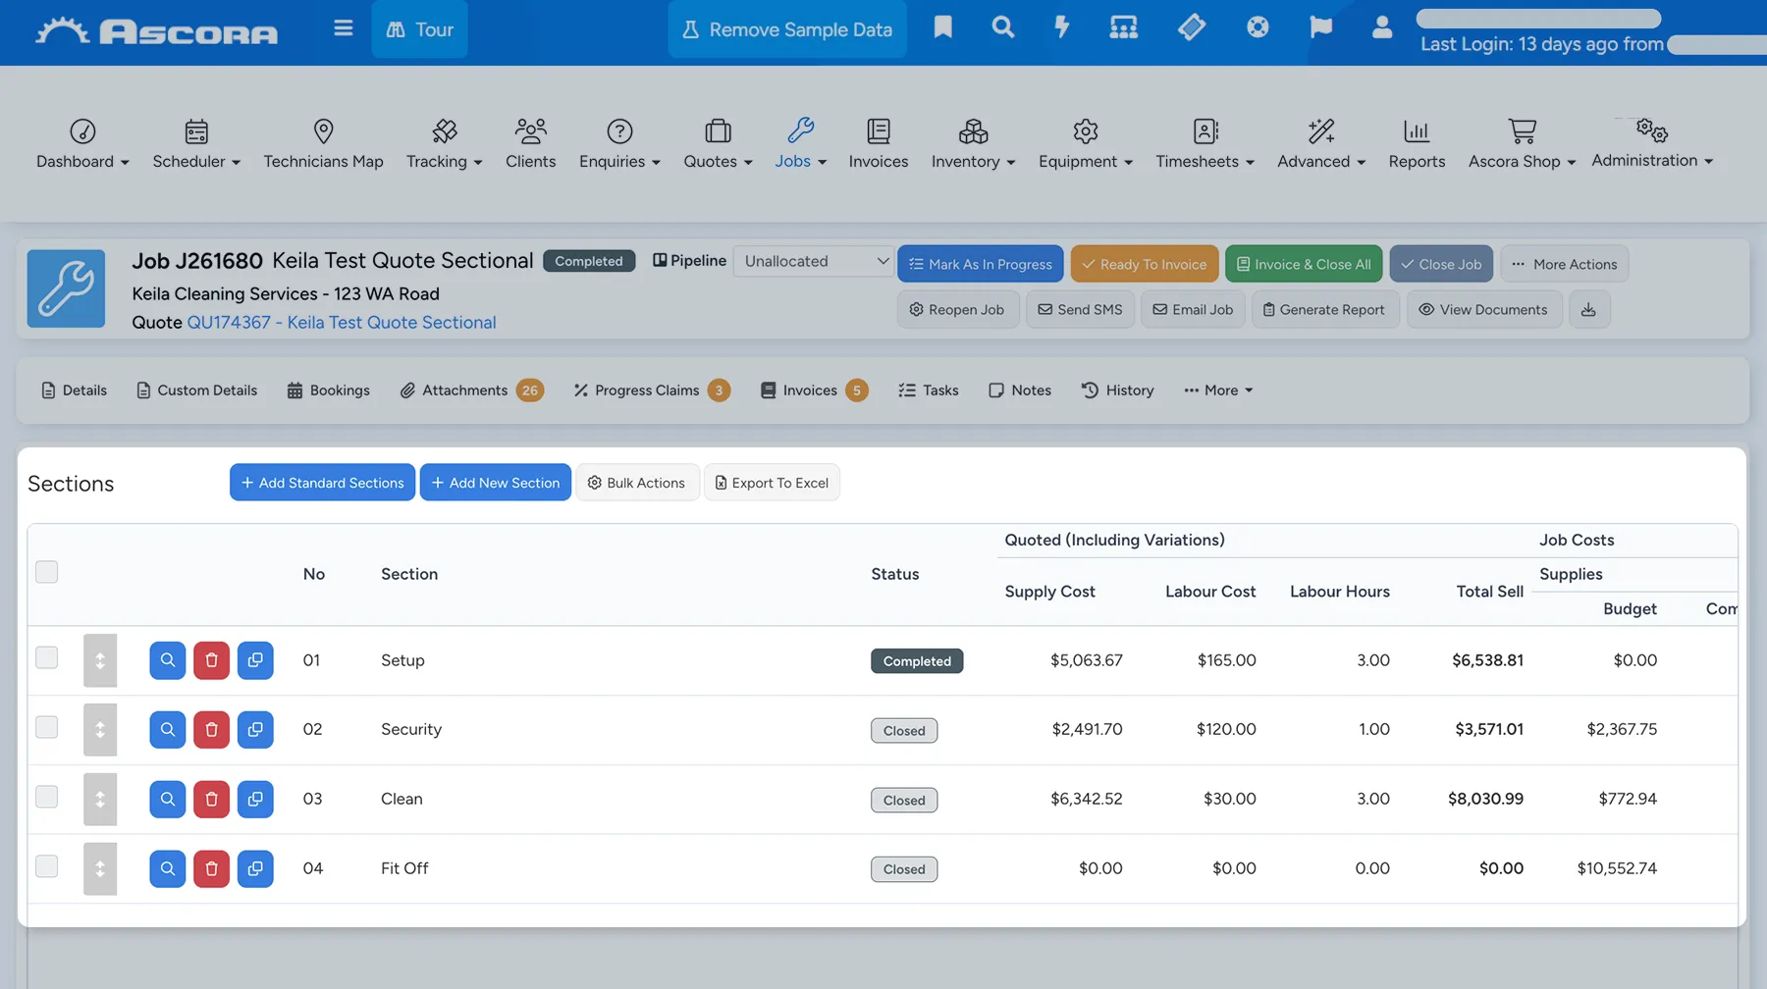Duplicate the Clean section with copy icon
The image size is (1767, 989).
click(x=255, y=800)
